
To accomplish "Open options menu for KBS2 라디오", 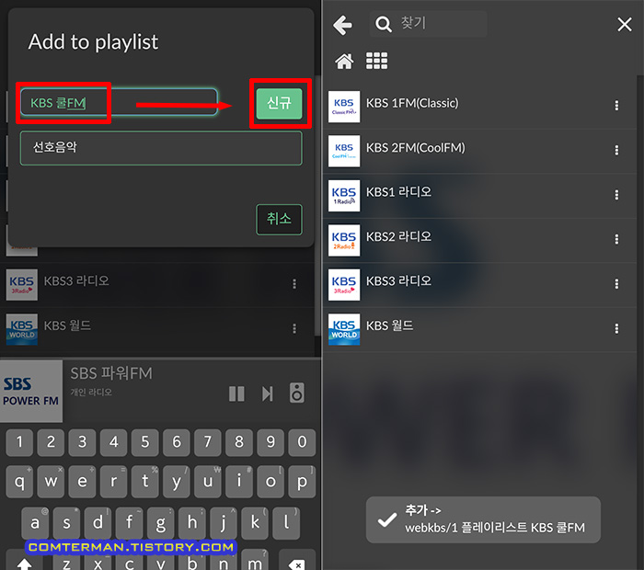I will coord(616,239).
